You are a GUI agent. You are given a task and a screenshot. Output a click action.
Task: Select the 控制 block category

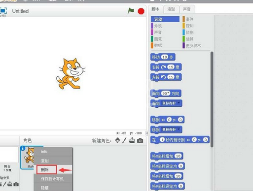(188, 26)
